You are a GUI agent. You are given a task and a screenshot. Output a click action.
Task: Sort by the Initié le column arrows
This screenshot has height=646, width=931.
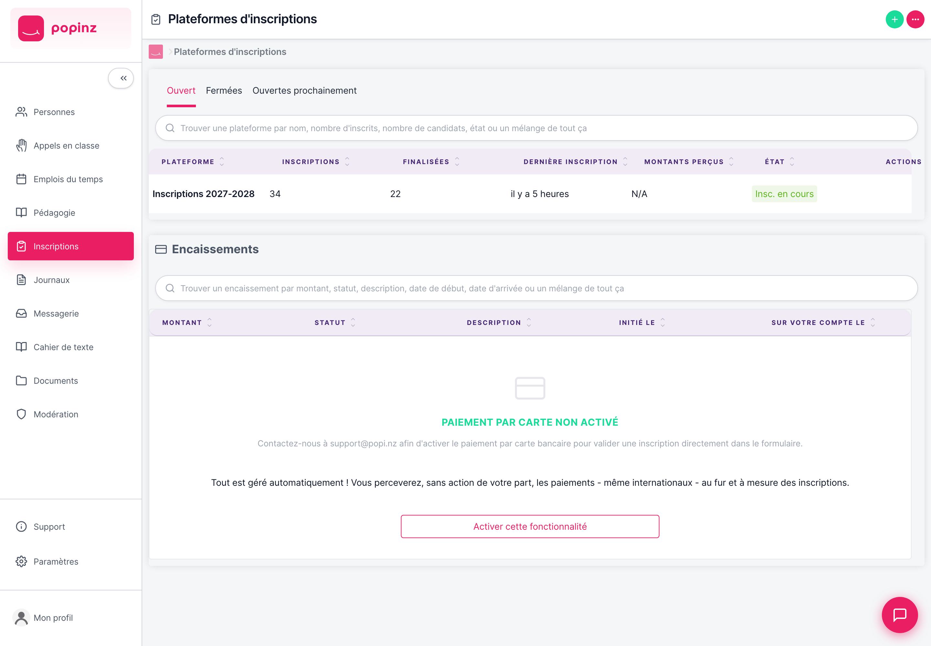pos(663,322)
